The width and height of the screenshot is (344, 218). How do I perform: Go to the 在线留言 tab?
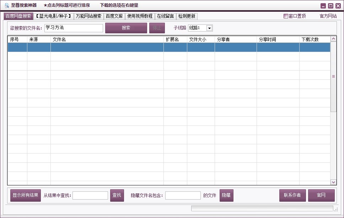pyautogui.click(x=165, y=16)
